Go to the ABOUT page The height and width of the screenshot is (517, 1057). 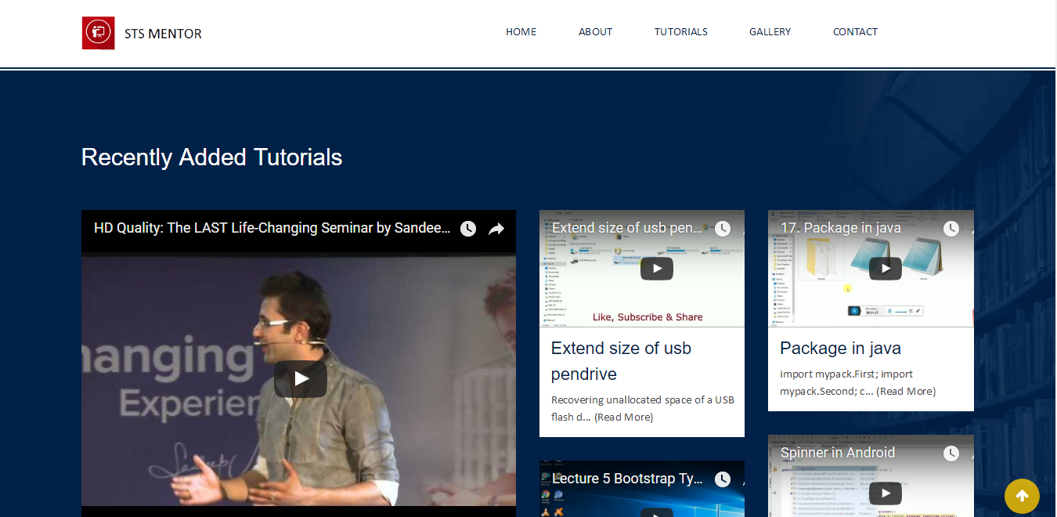[x=595, y=32]
